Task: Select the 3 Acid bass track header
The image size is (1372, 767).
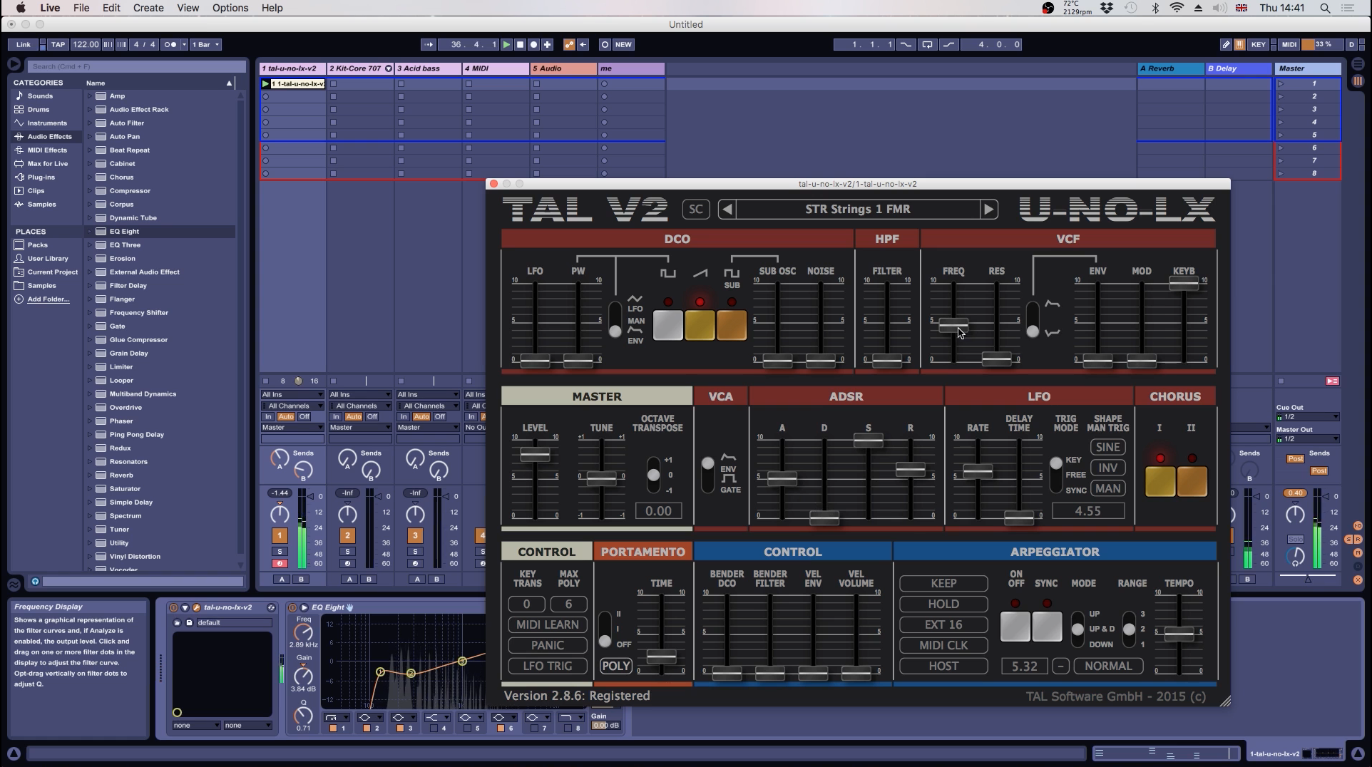Action: coord(428,68)
